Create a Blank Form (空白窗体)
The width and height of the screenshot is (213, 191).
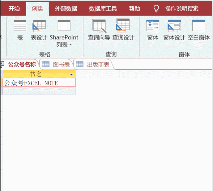click(199, 30)
